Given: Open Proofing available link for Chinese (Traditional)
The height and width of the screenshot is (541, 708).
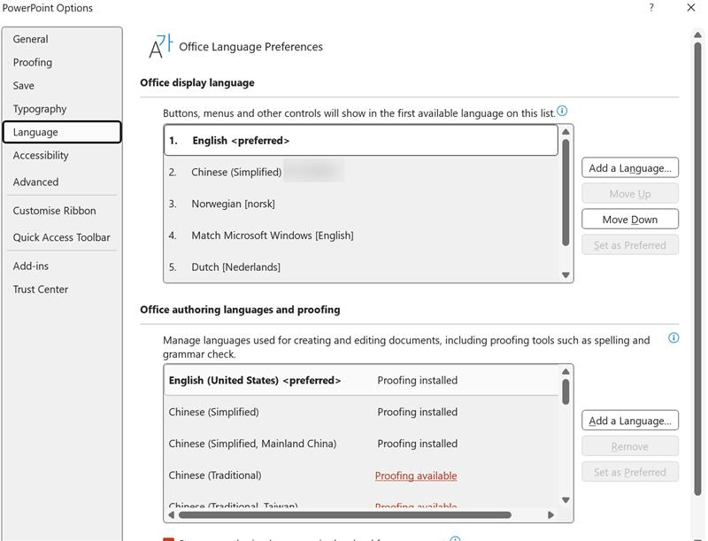Looking at the screenshot, I should (x=416, y=475).
